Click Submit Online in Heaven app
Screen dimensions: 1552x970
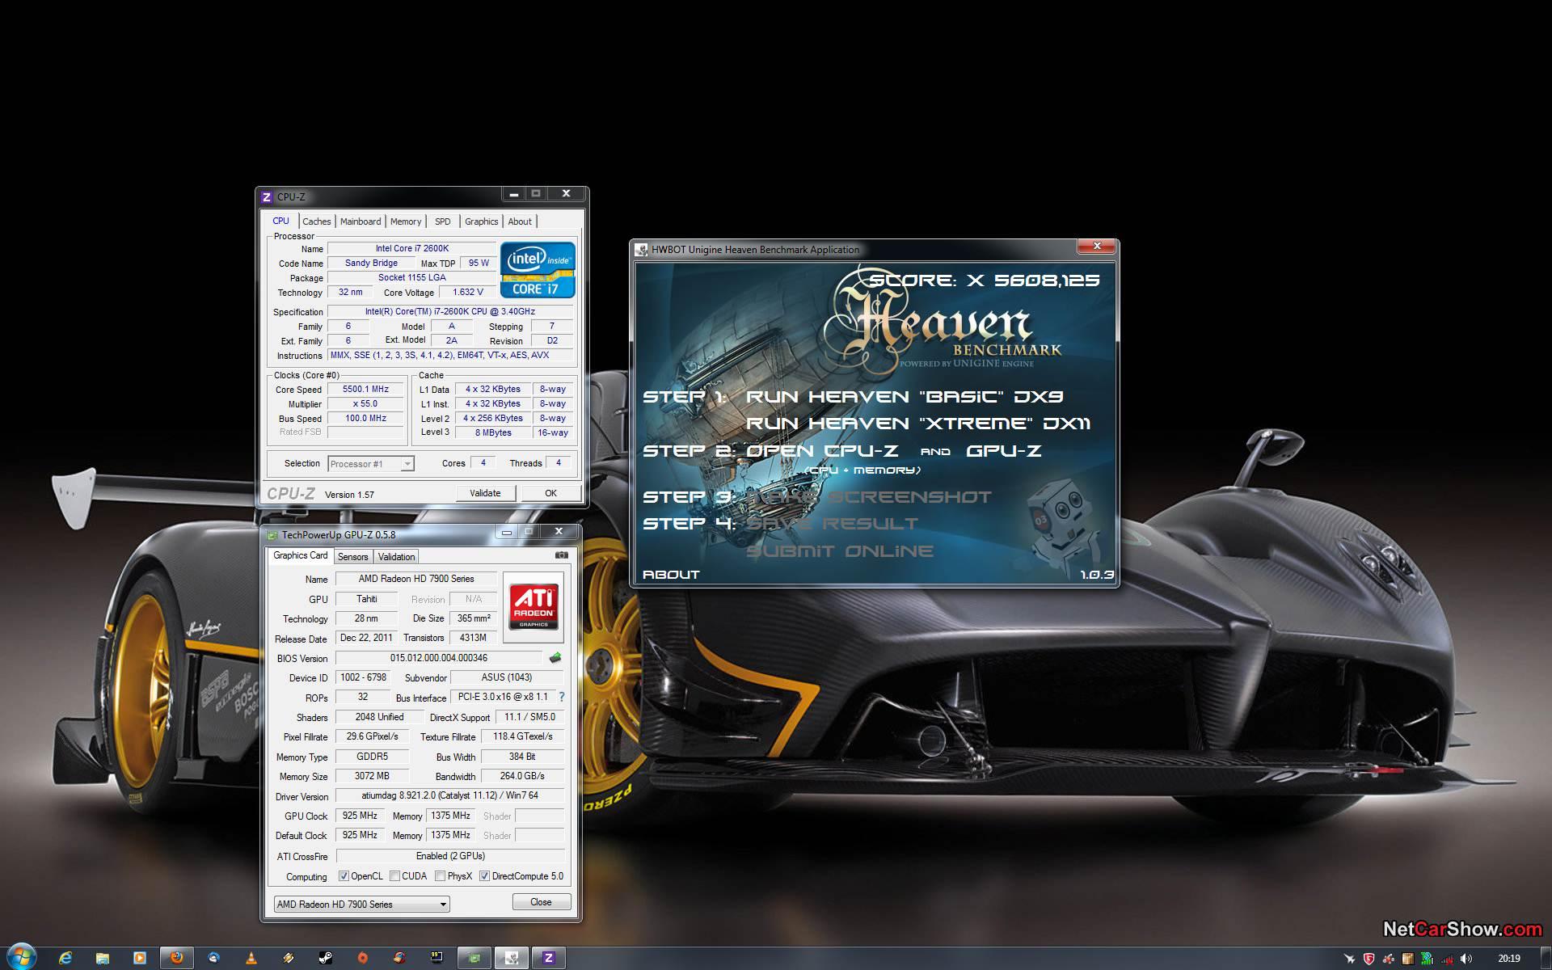click(840, 551)
